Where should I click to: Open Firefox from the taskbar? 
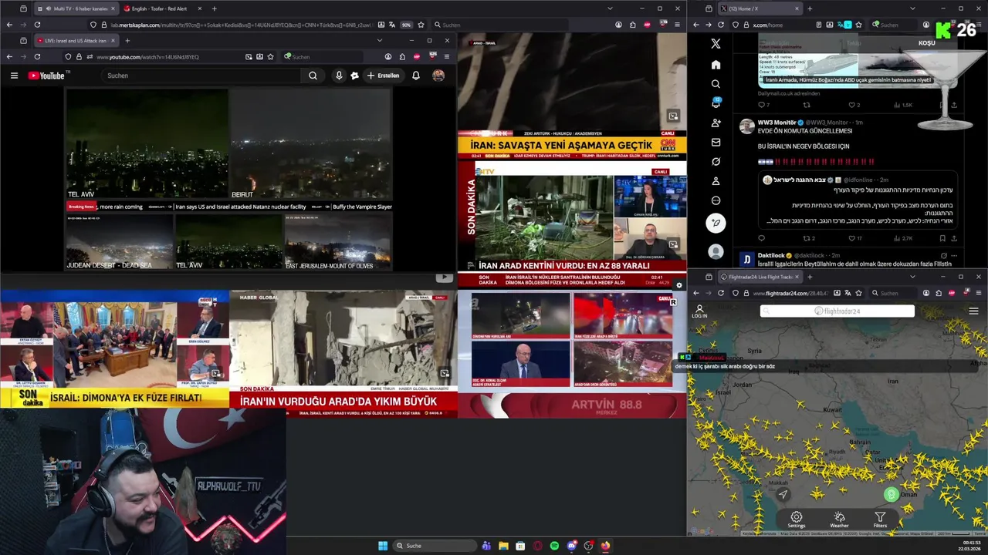tap(605, 546)
